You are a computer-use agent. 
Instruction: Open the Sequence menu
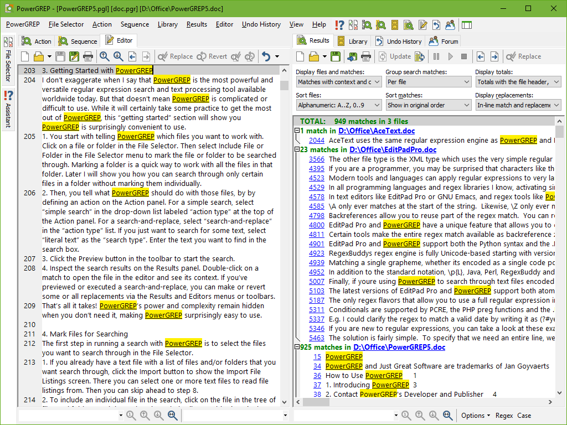click(135, 24)
